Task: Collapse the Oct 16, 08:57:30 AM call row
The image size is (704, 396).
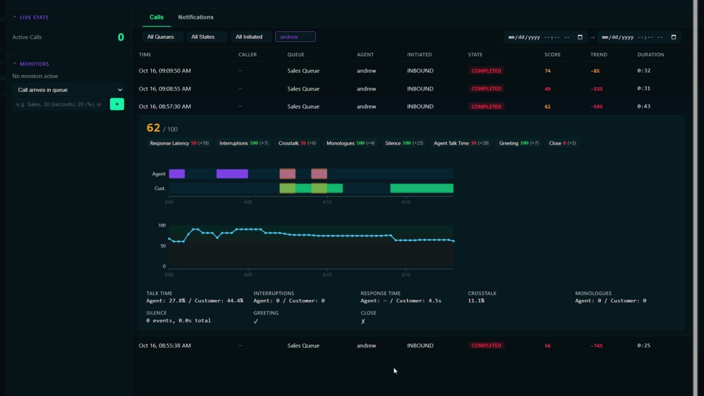Action: pos(411,106)
